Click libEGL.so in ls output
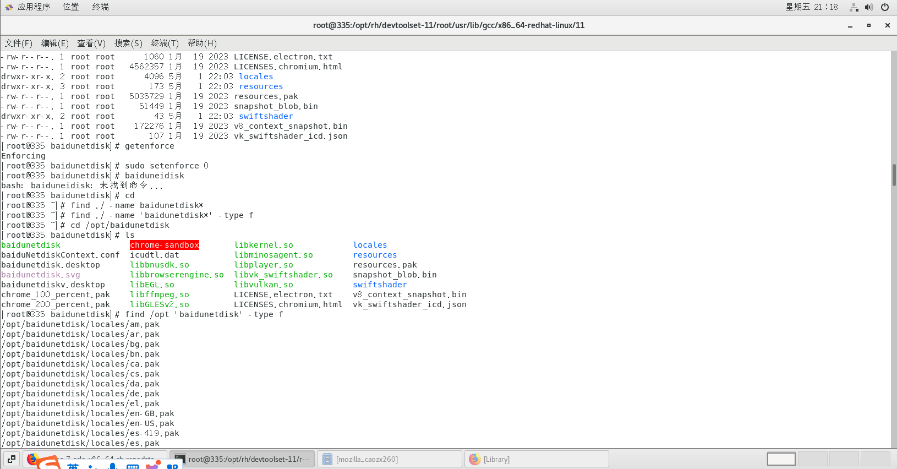This screenshot has height=469, width=897. pyautogui.click(x=152, y=285)
